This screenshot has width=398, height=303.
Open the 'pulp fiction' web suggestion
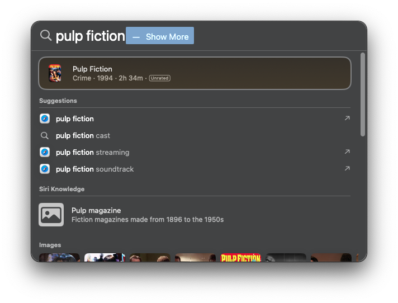195,119
